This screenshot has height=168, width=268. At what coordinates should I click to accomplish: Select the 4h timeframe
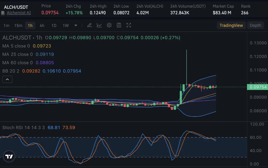42,25
